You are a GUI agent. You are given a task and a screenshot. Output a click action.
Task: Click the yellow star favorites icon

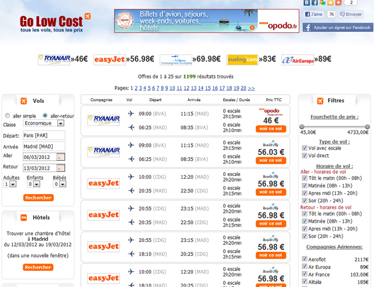[330, 2]
